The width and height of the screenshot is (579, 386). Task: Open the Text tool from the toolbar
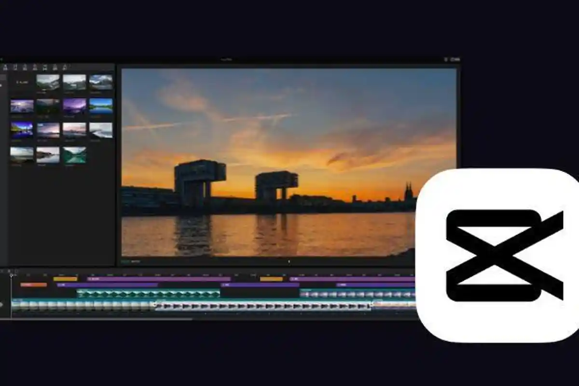[x=25, y=67]
